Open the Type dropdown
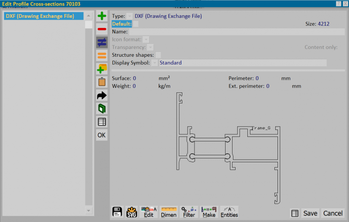The width and height of the screenshot is (349, 222). (129, 16)
